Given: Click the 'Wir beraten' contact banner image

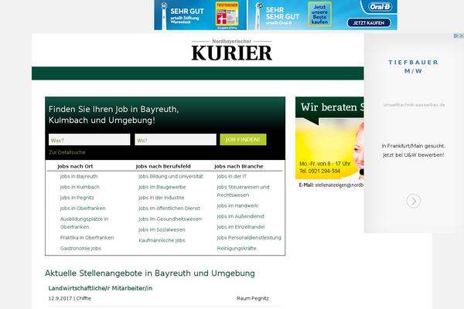Looking at the screenshot, I should pyautogui.click(x=329, y=138).
